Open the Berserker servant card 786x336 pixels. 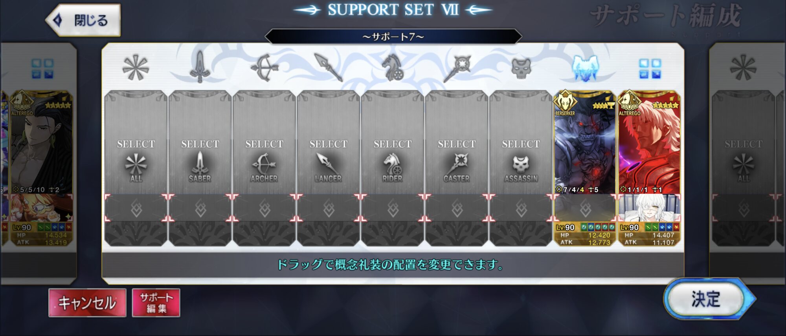[x=585, y=142]
